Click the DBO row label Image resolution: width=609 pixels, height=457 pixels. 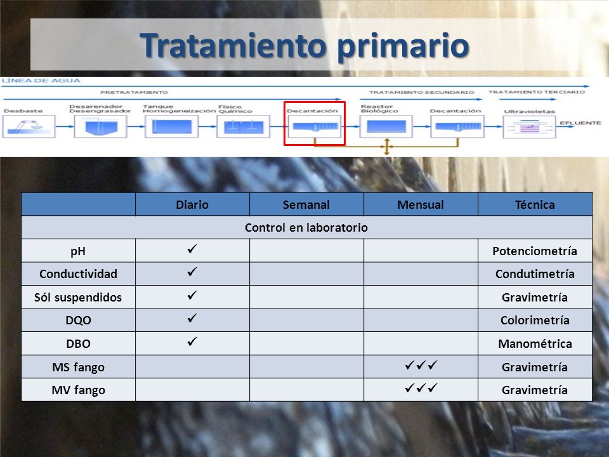(78, 344)
